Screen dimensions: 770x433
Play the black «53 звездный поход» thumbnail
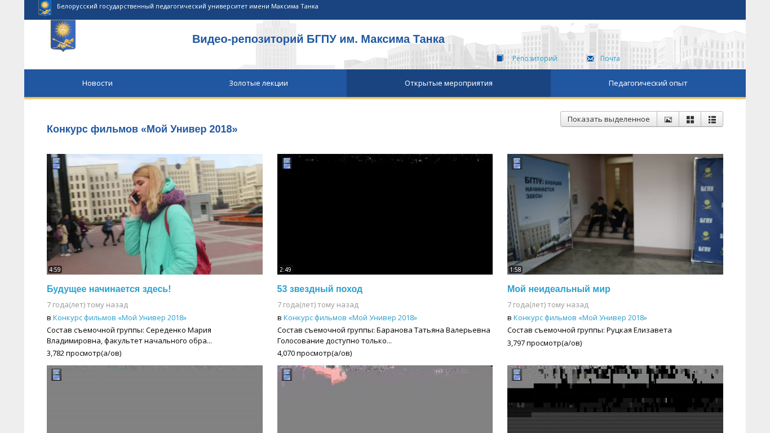385,214
